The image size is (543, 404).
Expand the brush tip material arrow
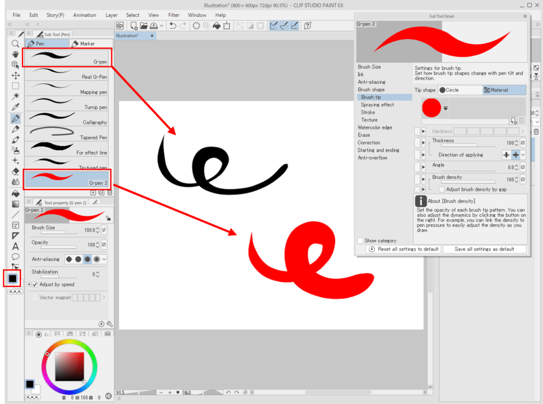(x=446, y=108)
